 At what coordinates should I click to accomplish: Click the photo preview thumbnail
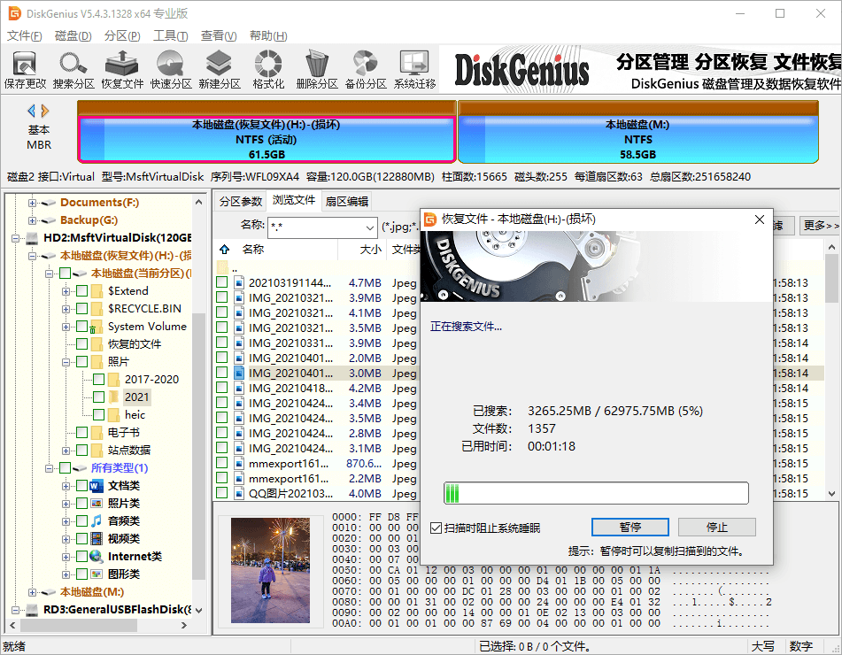coord(270,570)
